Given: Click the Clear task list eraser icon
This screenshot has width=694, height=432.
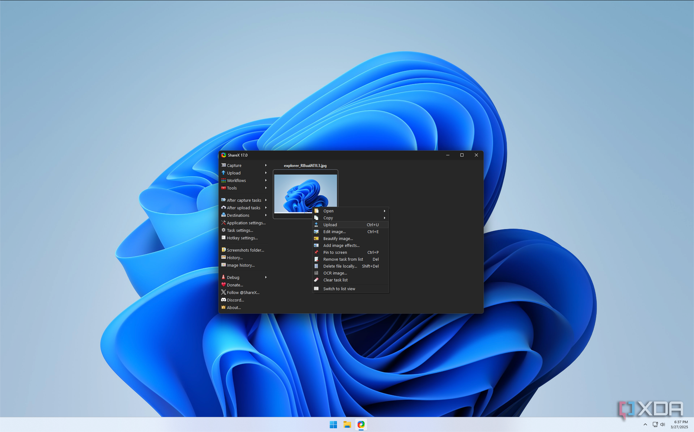Looking at the screenshot, I should click(x=317, y=280).
